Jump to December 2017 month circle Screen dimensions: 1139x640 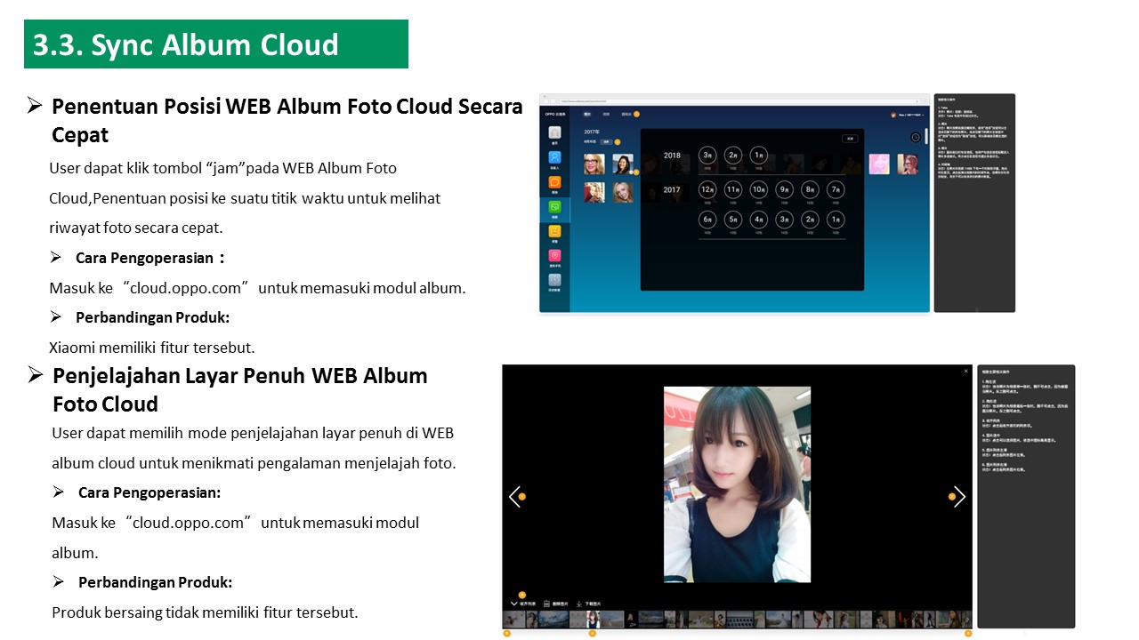(707, 189)
